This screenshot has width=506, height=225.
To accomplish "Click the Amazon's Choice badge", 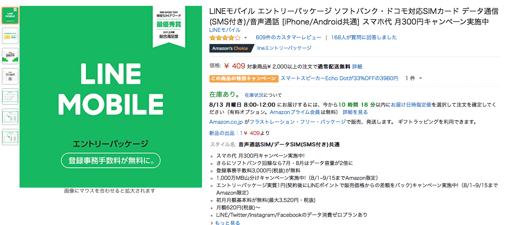I will coord(230,48).
